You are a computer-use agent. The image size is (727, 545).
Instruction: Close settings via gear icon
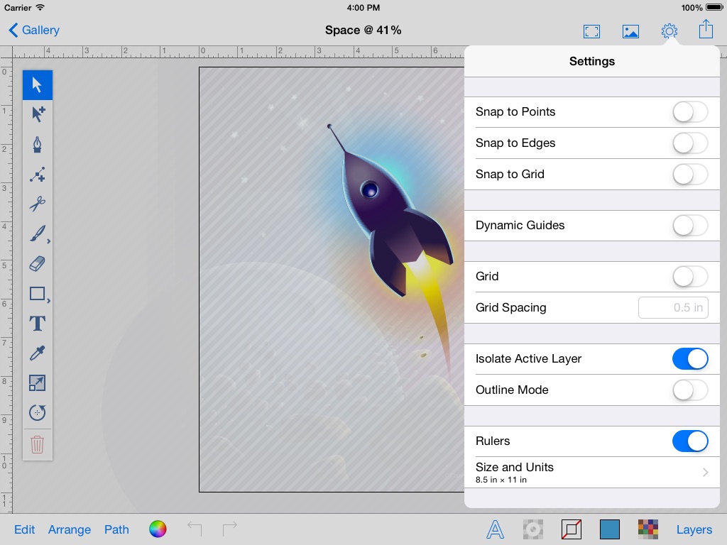(669, 31)
